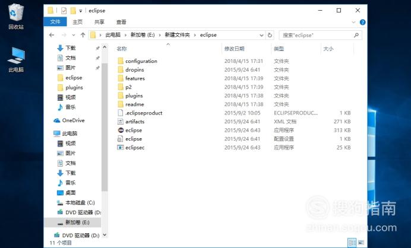Sort by the 大小 column header
Image resolution: width=411 pixels, height=248 pixels.
click(x=328, y=49)
